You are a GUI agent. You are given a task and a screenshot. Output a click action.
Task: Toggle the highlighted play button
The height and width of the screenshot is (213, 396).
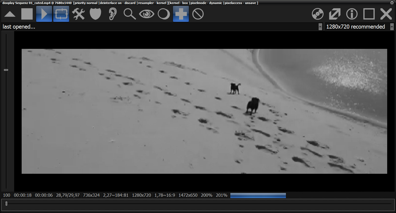click(x=44, y=14)
